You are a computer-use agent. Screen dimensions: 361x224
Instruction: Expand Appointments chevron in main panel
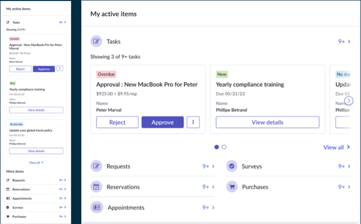[213, 208]
